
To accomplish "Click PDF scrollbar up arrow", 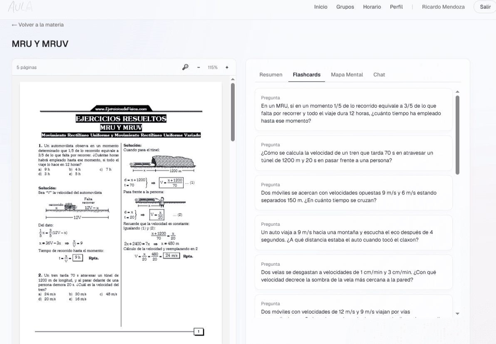I will click(x=233, y=79).
